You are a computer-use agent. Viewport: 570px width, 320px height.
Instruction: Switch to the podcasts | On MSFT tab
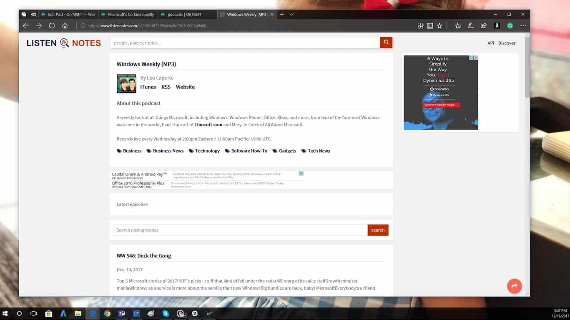[184, 15]
